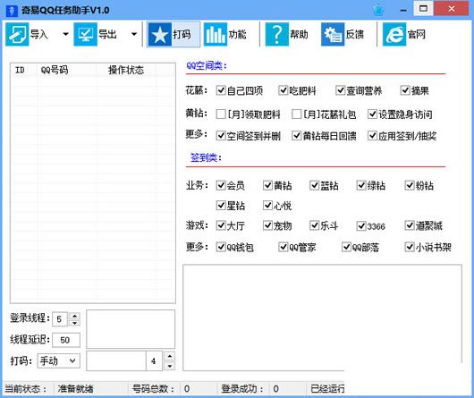Toggle the 黄钻每日回馈 checkbox

pos(297,136)
